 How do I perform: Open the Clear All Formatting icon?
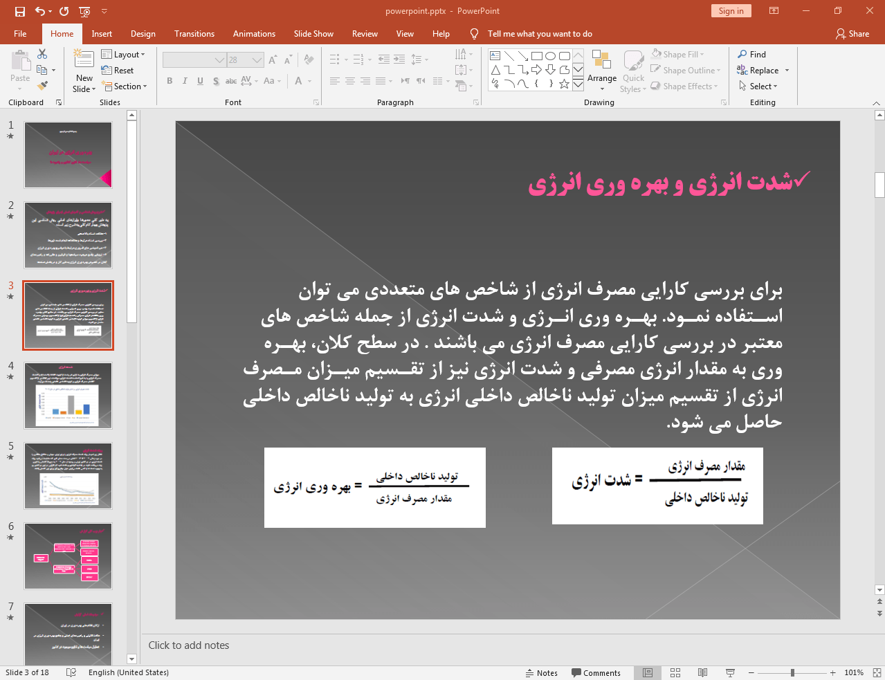(x=308, y=59)
